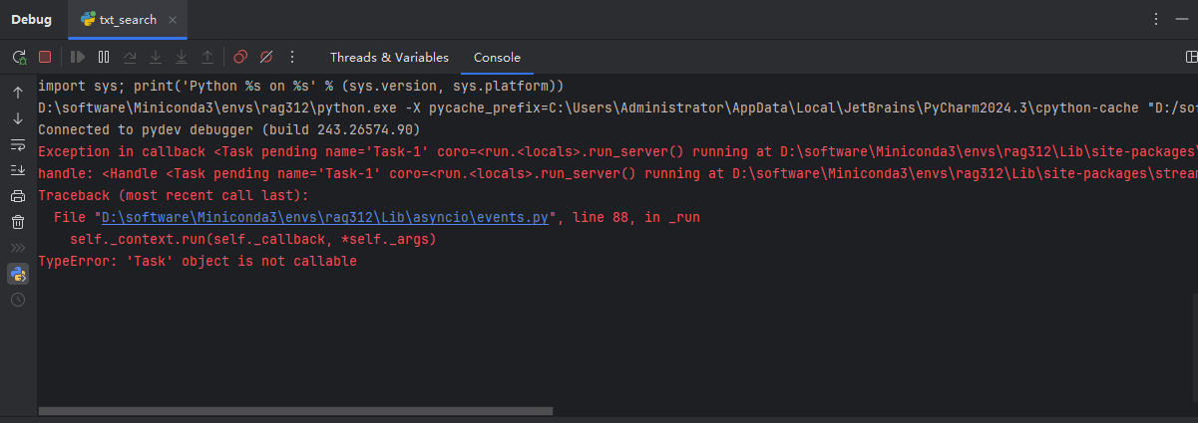
Task: Click the Layout Settings icon
Action: click(1189, 57)
